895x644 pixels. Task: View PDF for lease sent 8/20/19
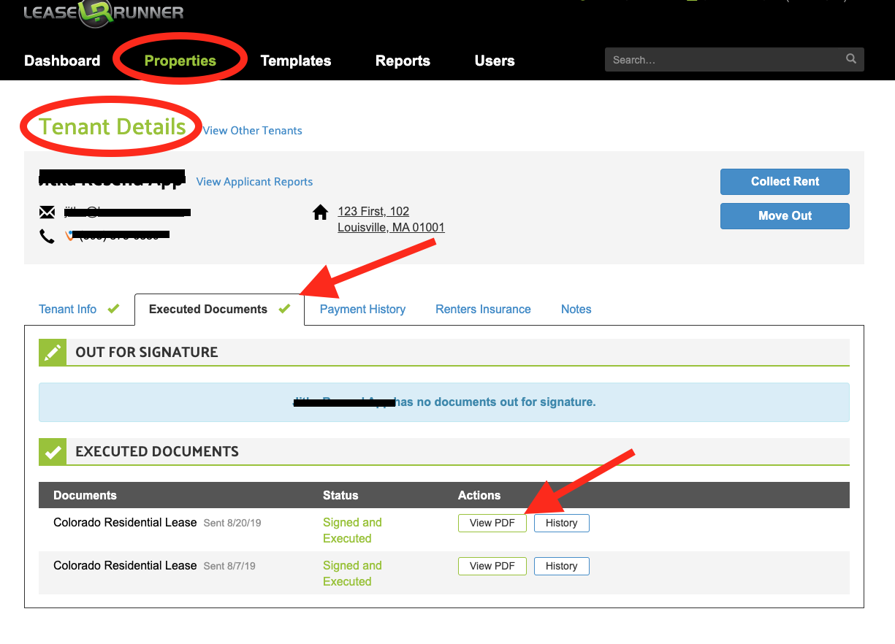click(492, 523)
